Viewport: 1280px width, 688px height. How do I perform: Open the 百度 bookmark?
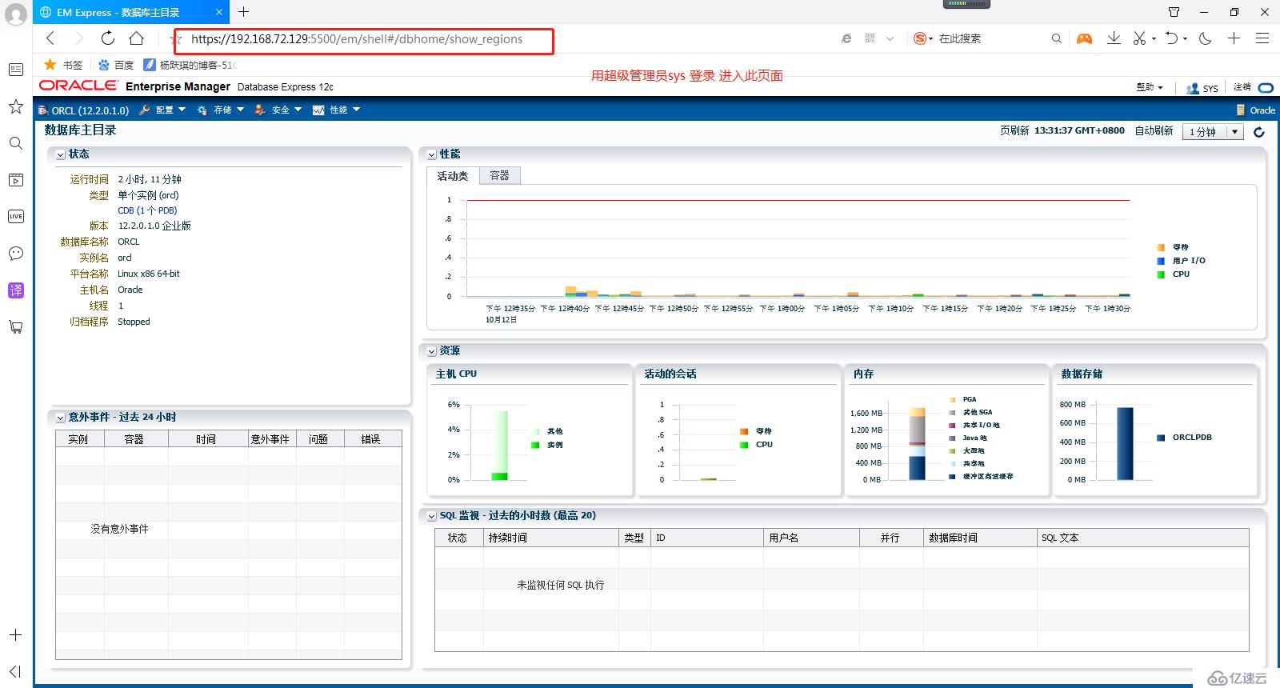(116, 65)
